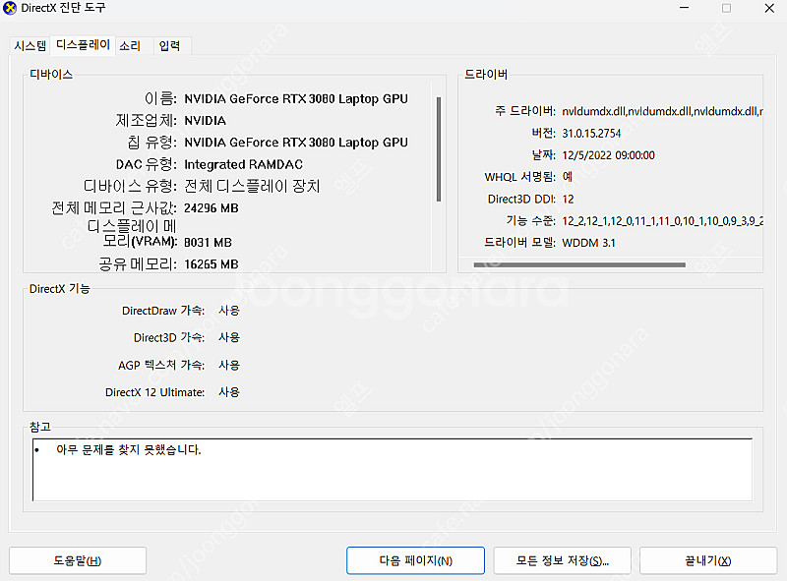
Task: Go to next page with 다음 페이지(N)
Action: click(415, 560)
